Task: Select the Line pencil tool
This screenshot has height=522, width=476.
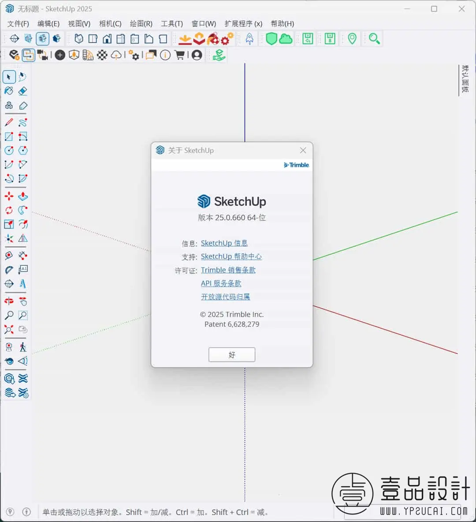Action: point(9,123)
